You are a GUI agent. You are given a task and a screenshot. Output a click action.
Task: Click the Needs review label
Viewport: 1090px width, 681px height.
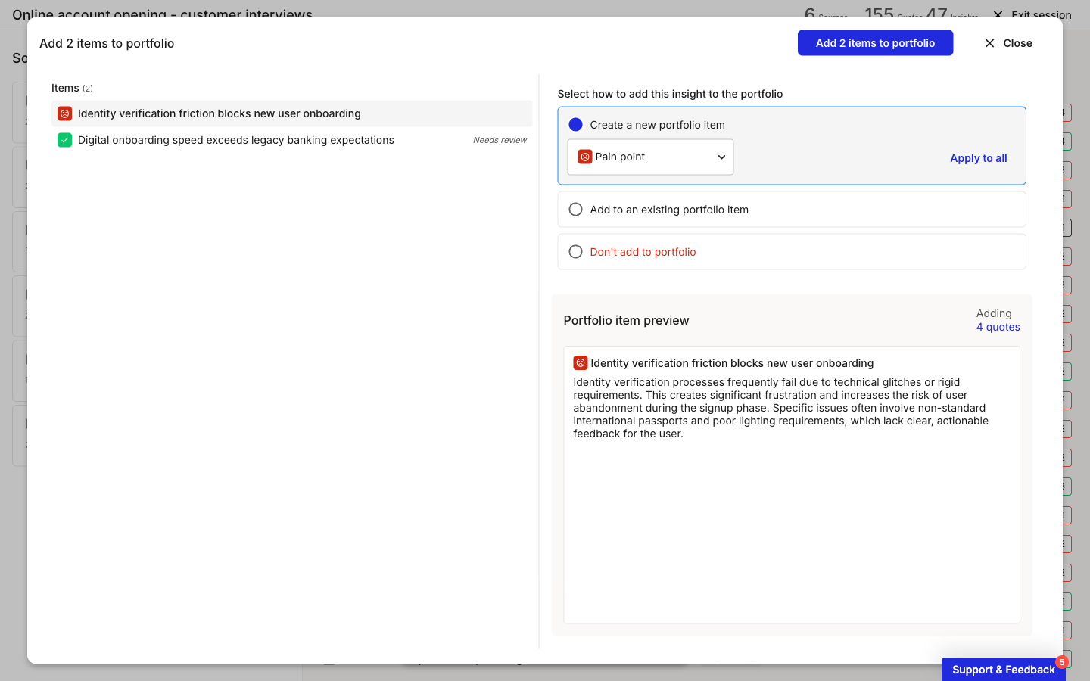(500, 140)
